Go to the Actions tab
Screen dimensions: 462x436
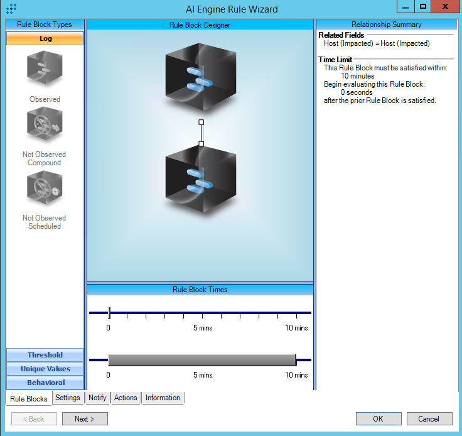click(x=126, y=398)
